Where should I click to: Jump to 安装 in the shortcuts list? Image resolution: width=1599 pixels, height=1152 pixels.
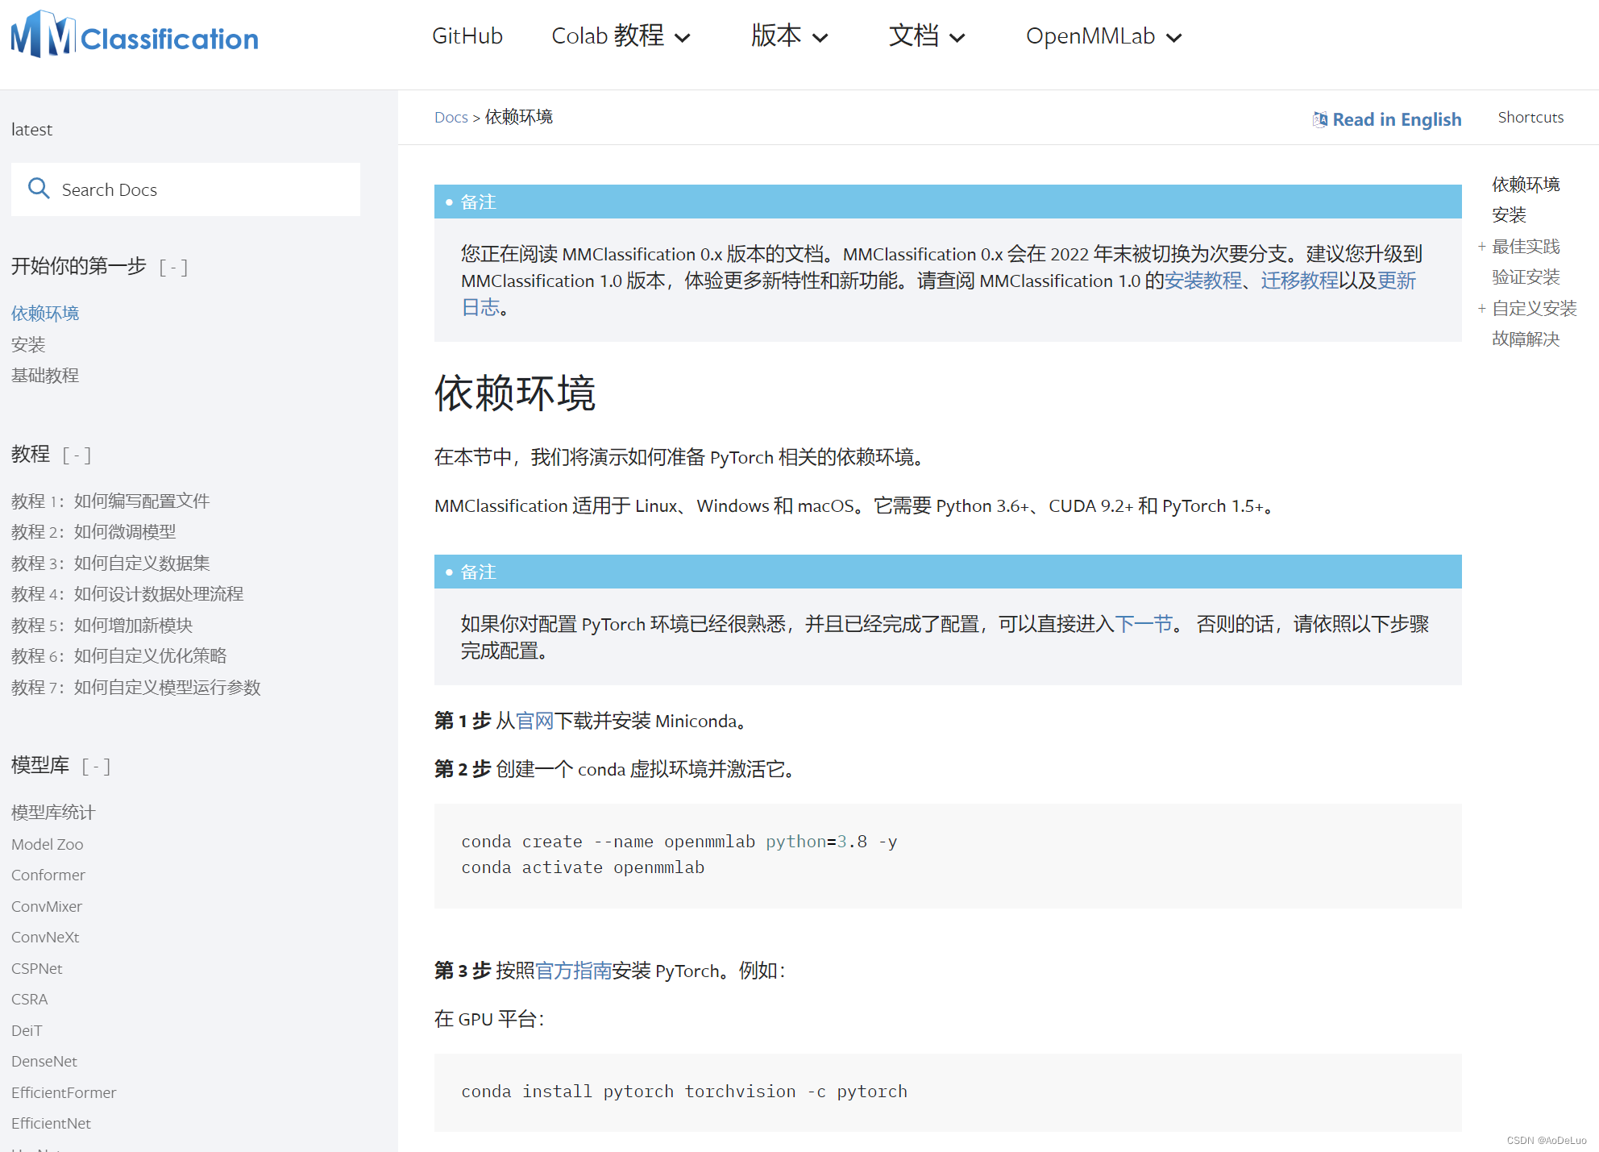[x=1509, y=215]
